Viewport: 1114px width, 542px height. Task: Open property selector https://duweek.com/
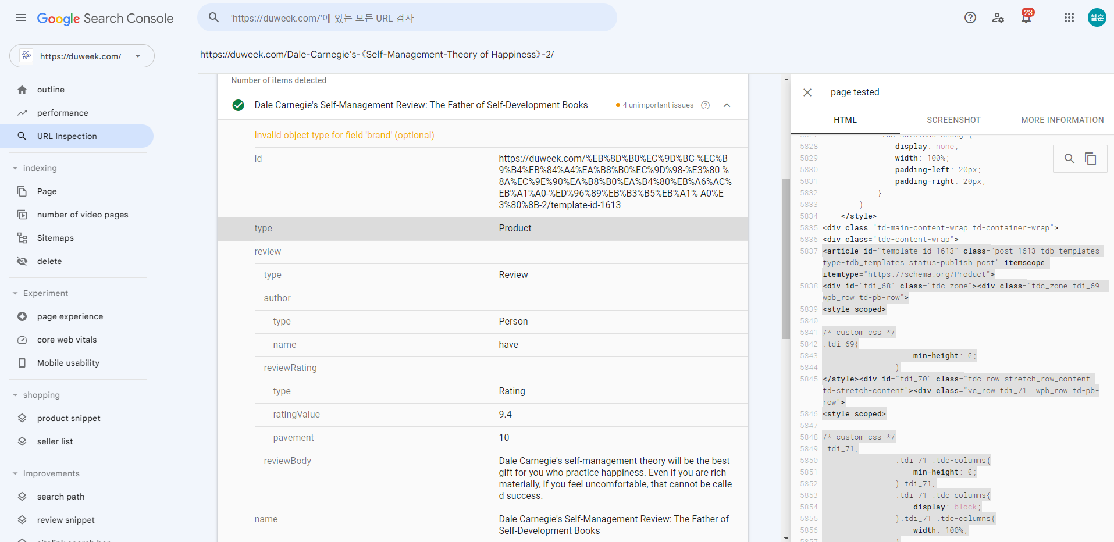pos(82,56)
